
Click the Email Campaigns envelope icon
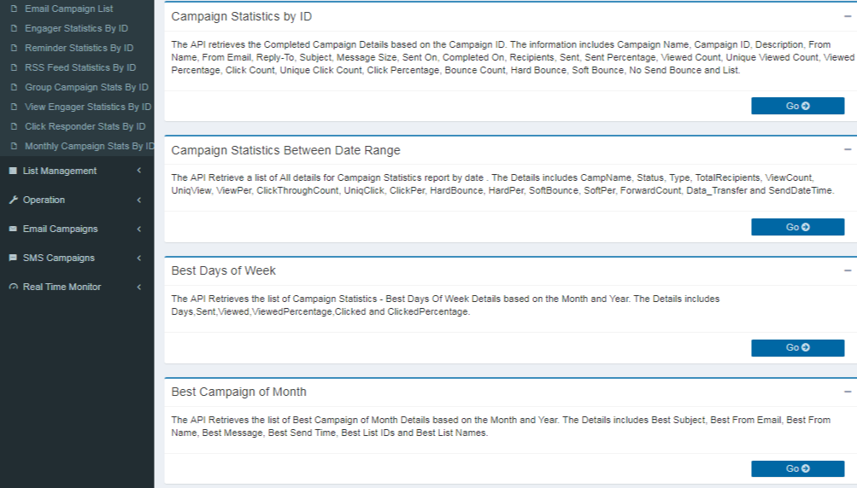click(13, 229)
